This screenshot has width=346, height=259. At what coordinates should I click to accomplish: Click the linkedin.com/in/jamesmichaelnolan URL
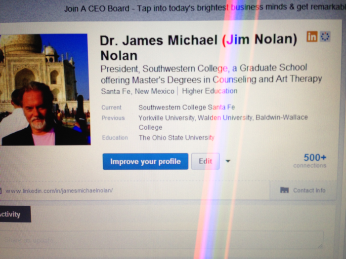pos(59,190)
